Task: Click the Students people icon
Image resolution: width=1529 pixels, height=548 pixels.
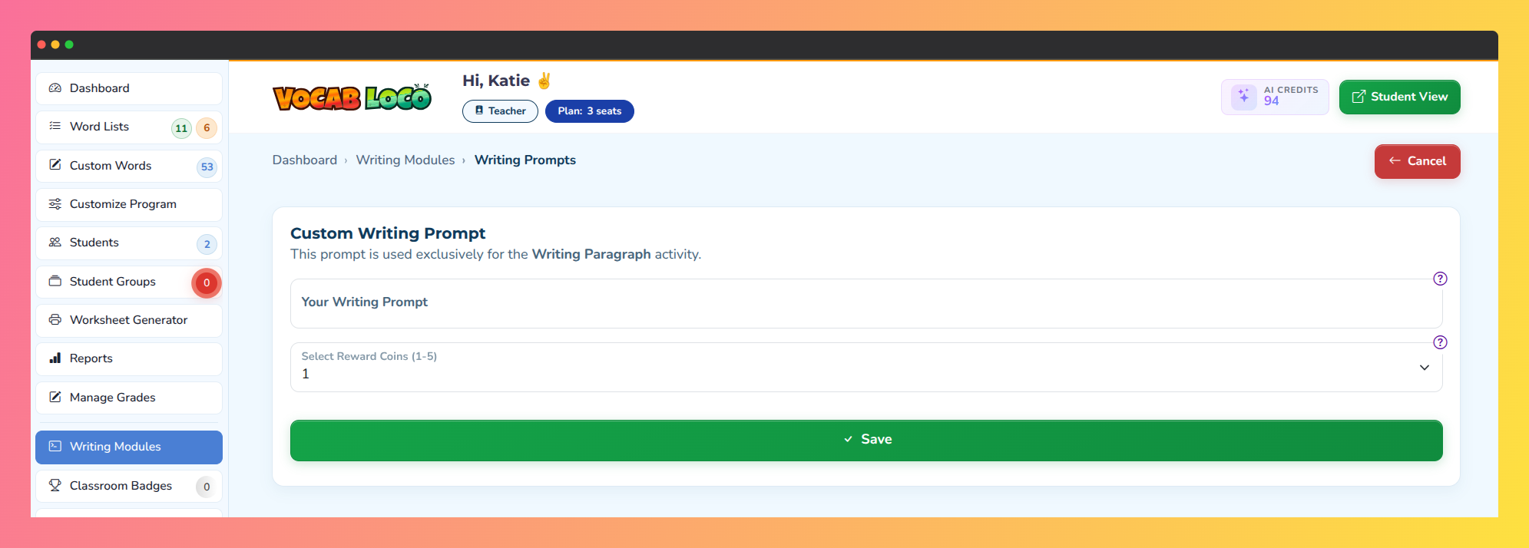Action: [55, 243]
